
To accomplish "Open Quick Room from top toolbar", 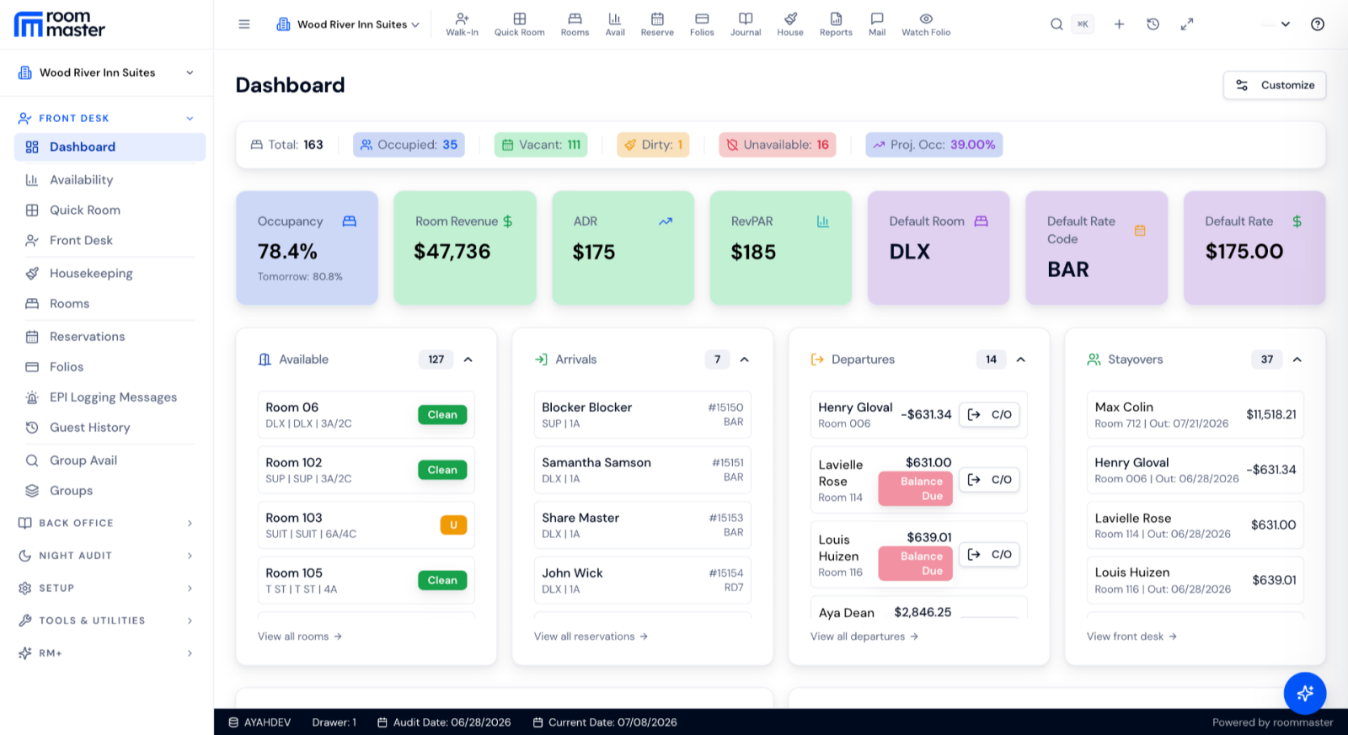I will 519,24.
